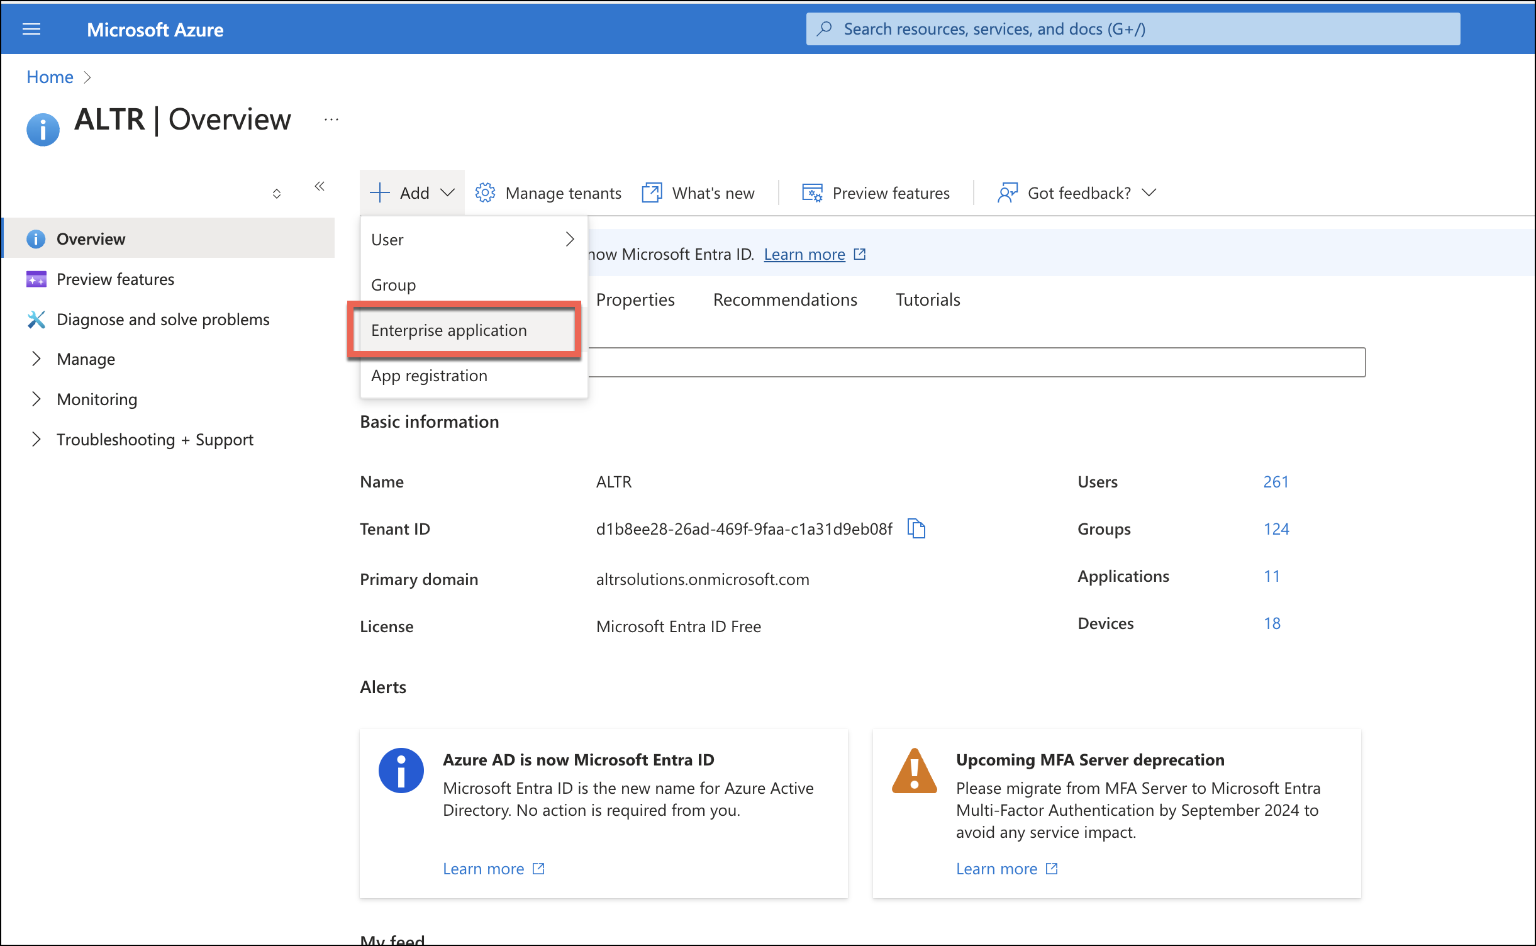Screen dimensions: 1536x946
Task: Click the search magnifier icon
Action: (824, 29)
